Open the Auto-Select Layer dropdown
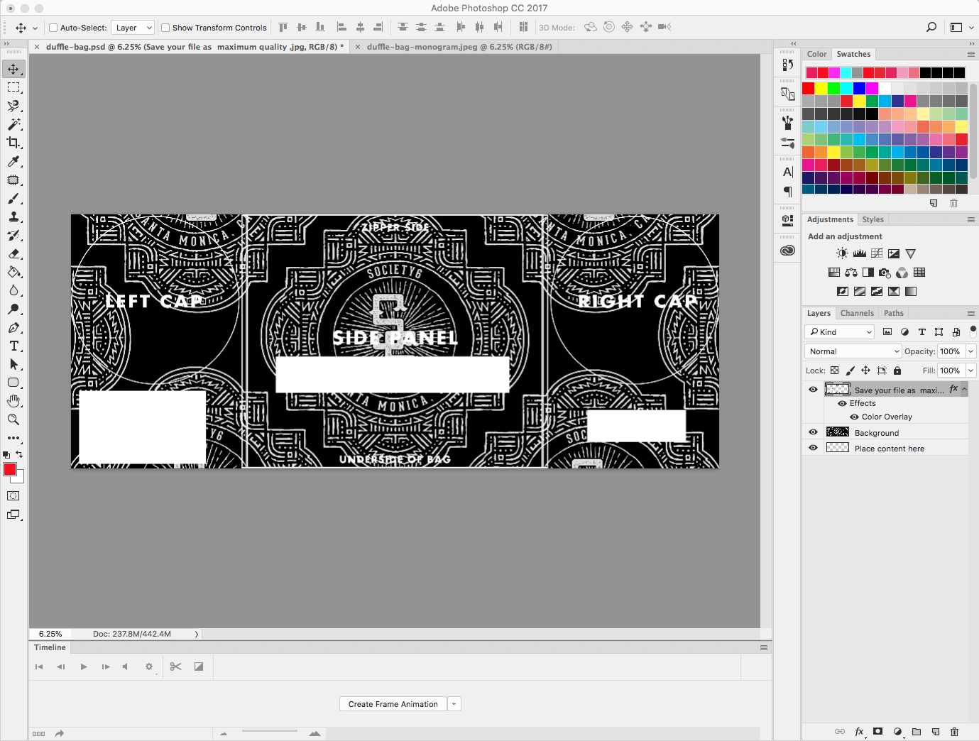Image resolution: width=979 pixels, height=741 pixels. [133, 28]
